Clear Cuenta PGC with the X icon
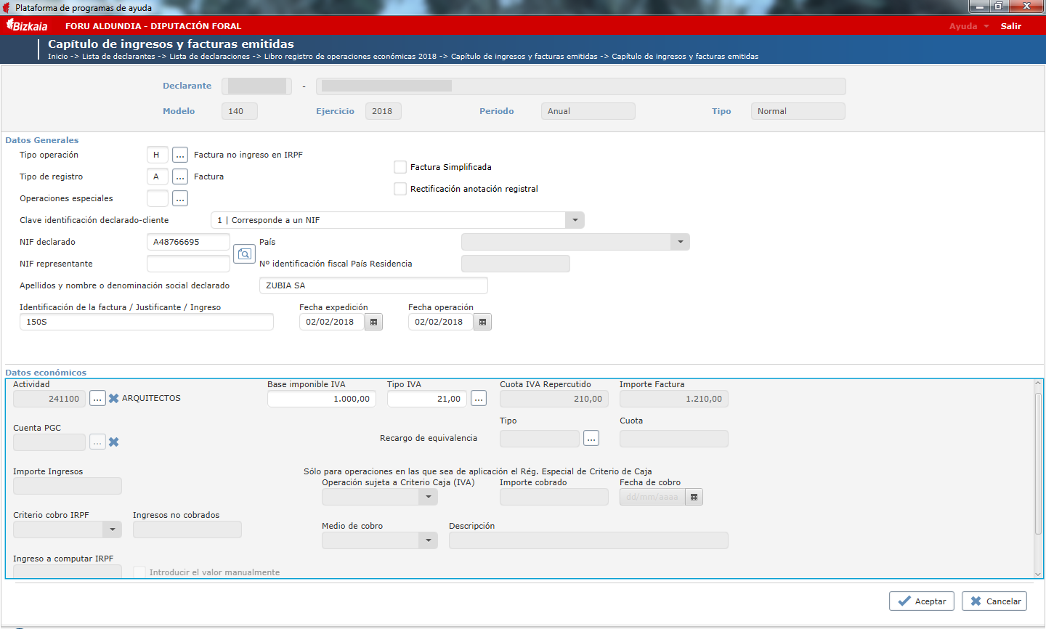Viewport: 1046px width, 629px height. coord(114,442)
